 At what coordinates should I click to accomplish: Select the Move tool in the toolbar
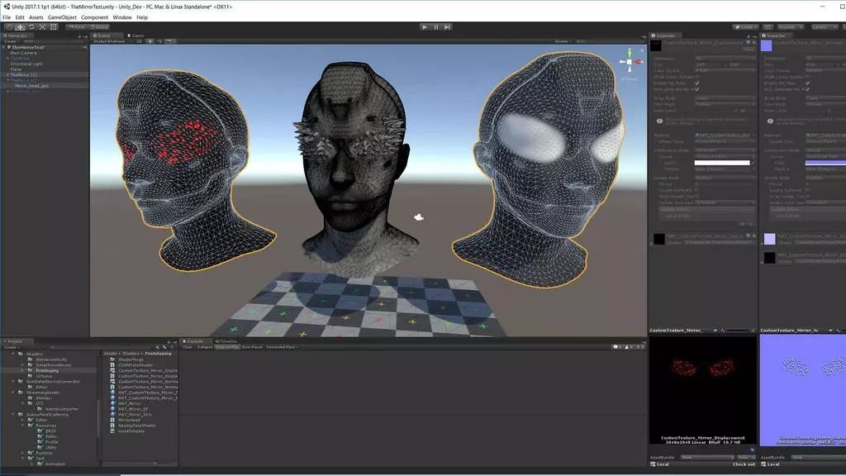pyautogui.click(x=20, y=26)
